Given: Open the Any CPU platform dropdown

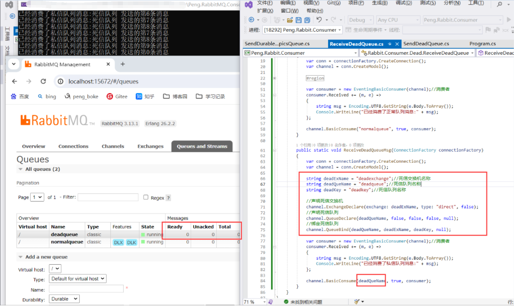Looking at the screenshot, I should [x=398, y=20].
